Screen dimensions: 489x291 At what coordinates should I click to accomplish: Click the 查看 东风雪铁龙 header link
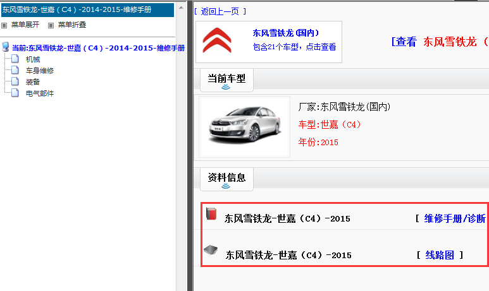coord(440,42)
